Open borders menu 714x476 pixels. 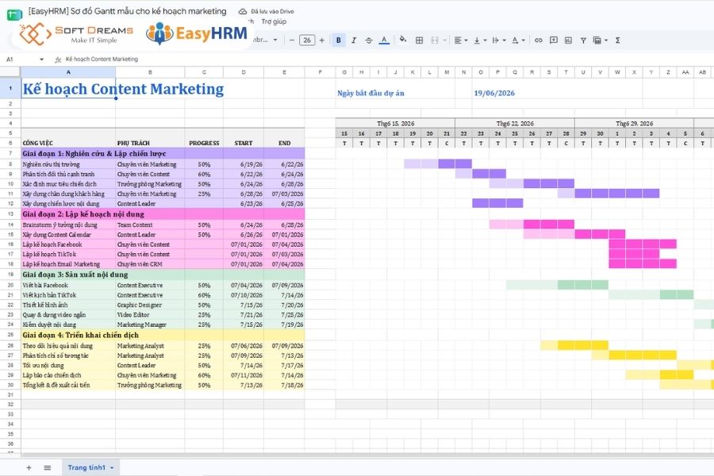coord(420,40)
